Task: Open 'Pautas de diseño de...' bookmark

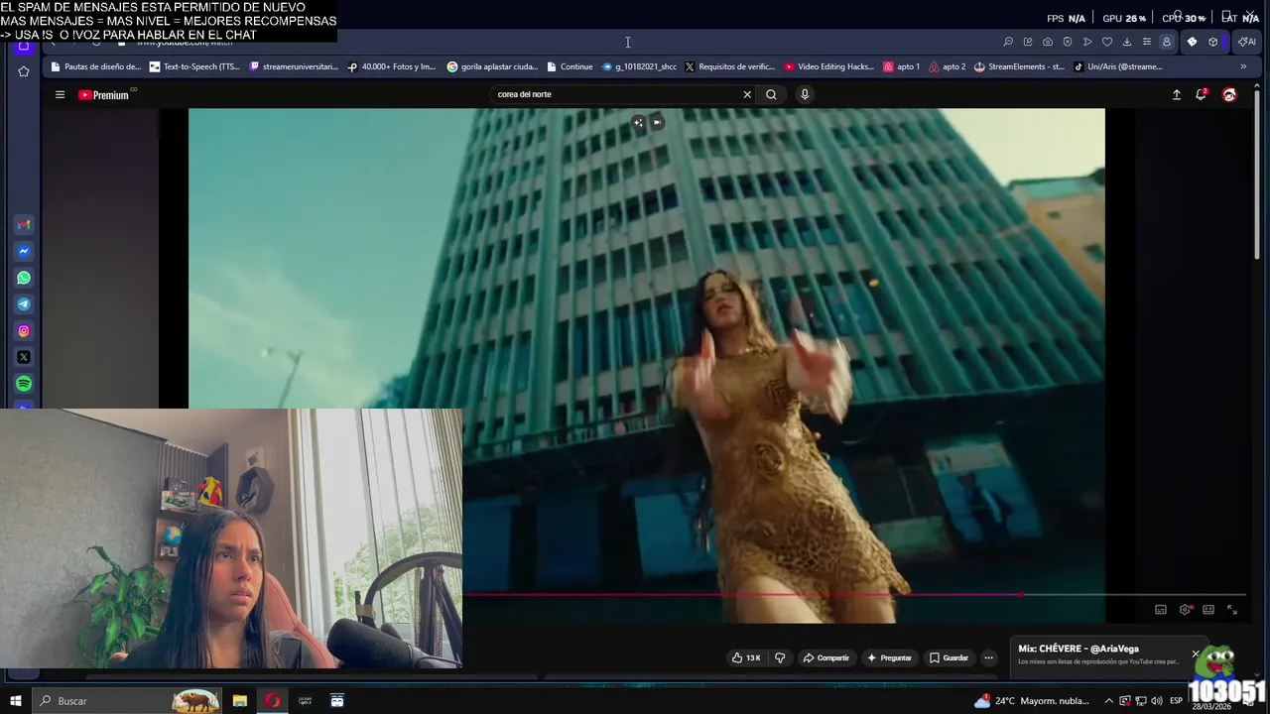Action: pos(96,67)
